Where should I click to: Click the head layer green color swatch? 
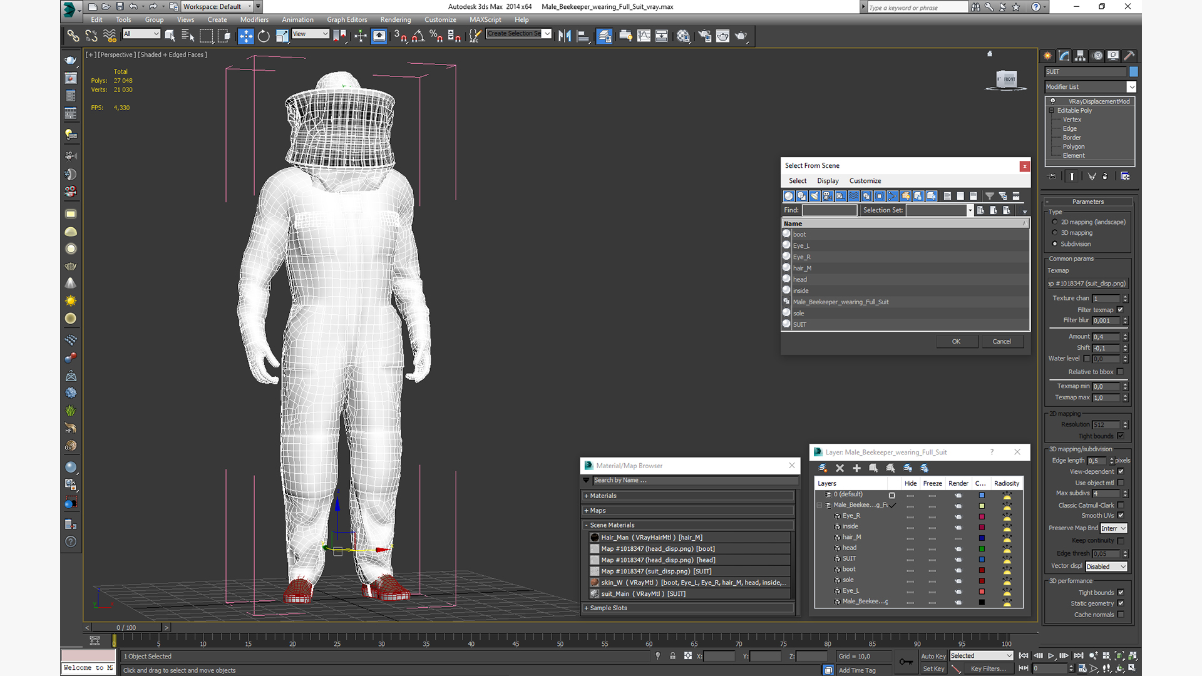tap(982, 549)
